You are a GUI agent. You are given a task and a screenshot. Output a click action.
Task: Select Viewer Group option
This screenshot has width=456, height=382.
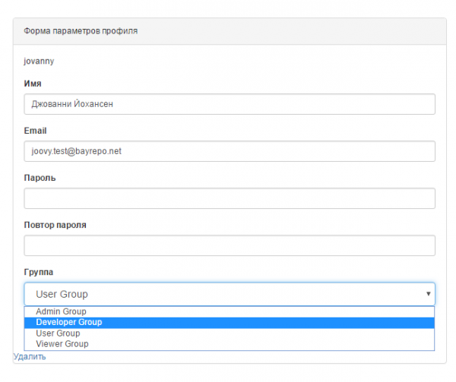230,344
